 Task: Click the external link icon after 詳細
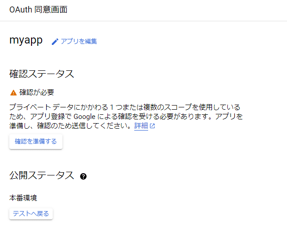click(152, 126)
